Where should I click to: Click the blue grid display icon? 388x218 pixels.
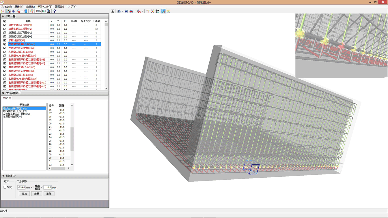[x=26, y=11]
